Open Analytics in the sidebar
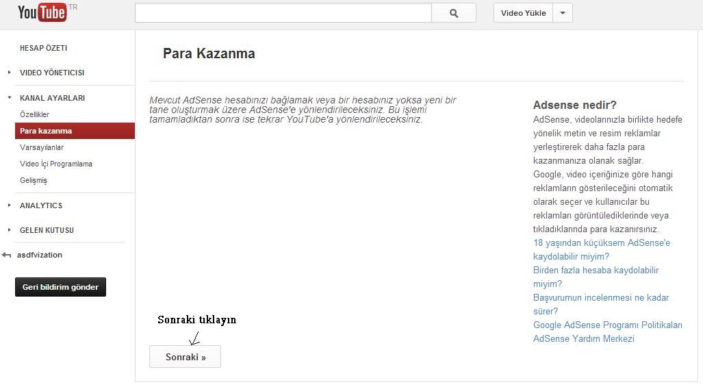This screenshot has width=703, height=387. [41, 205]
